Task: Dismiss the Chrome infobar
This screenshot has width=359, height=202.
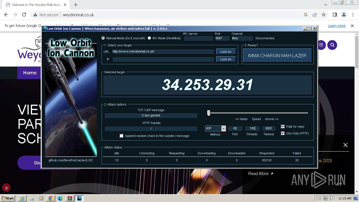Action: pos(352,26)
